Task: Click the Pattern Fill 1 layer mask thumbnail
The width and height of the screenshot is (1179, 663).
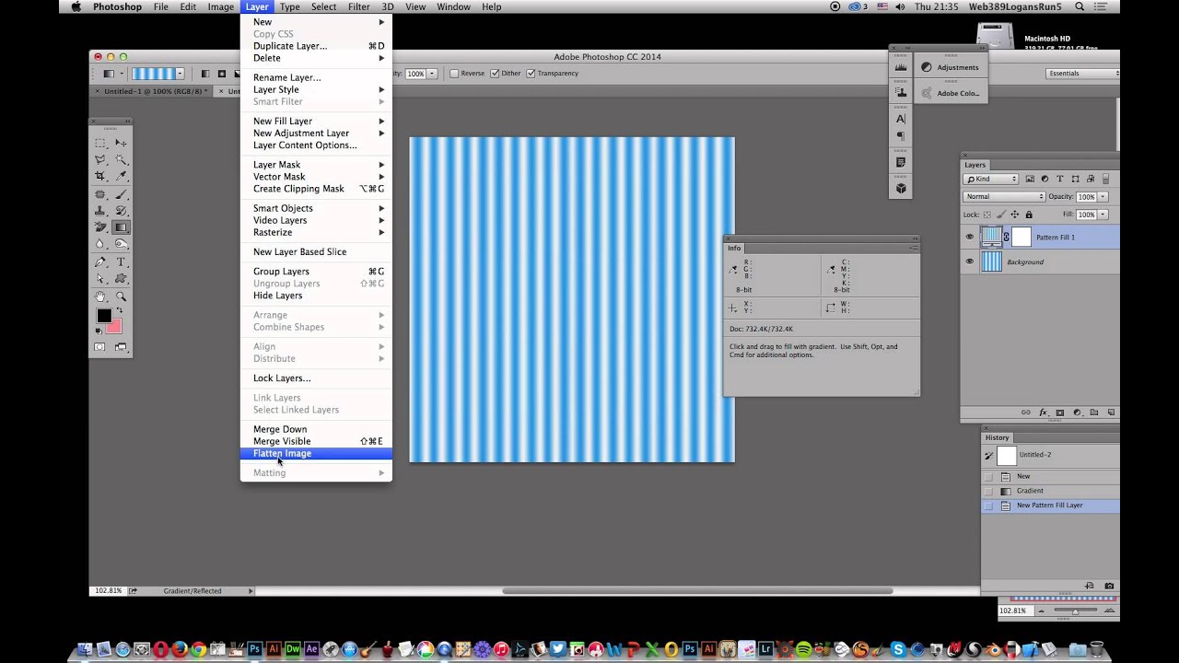Action: (1021, 238)
